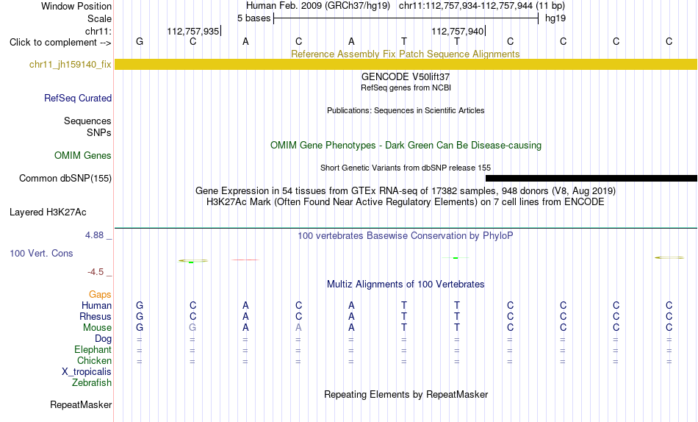Click the Scale label

point(100,18)
